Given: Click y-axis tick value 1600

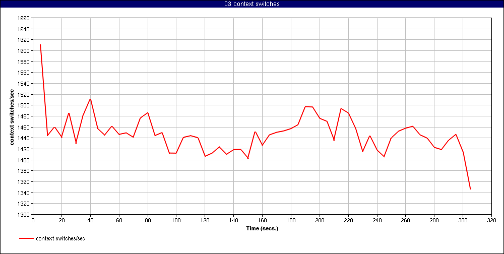Looking at the screenshot, I should 24,51.
